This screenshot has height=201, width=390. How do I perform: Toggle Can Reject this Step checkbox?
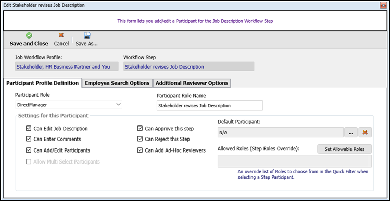(x=140, y=139)
